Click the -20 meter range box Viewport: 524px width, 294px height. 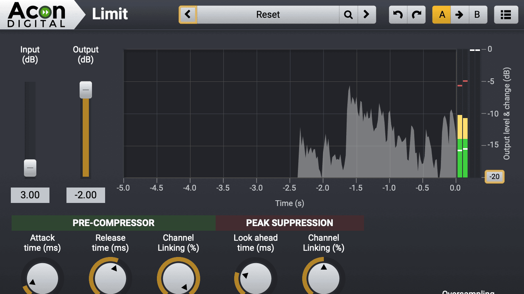click(x=494, y=177)
